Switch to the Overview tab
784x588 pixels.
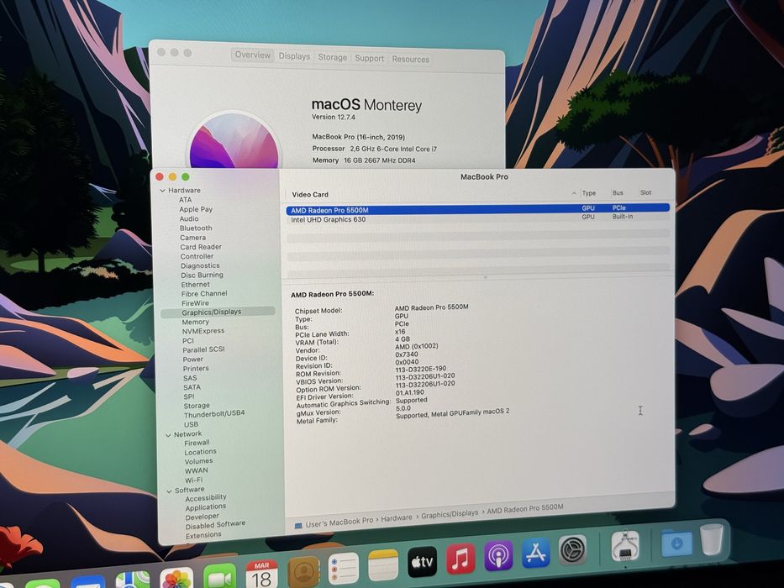pos(252,55)
